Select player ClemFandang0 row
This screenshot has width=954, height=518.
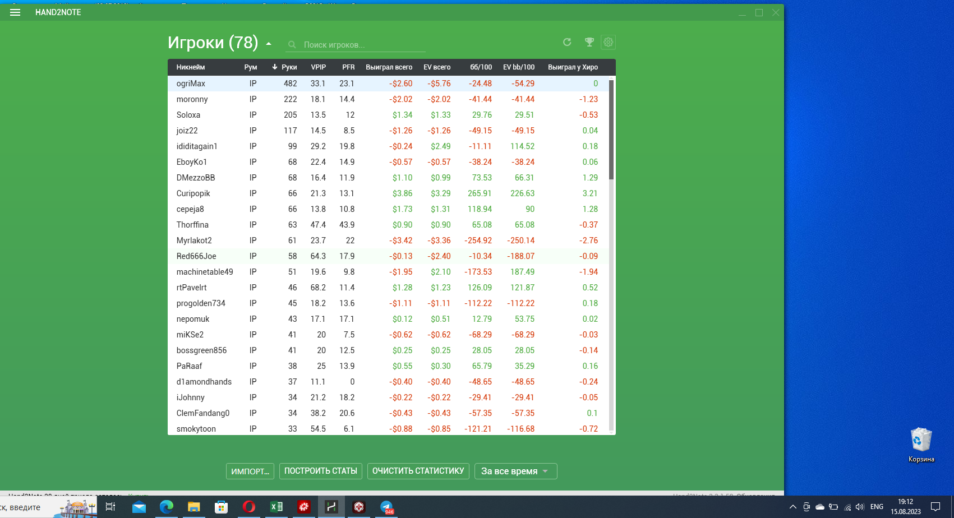(x=388, y=413)
